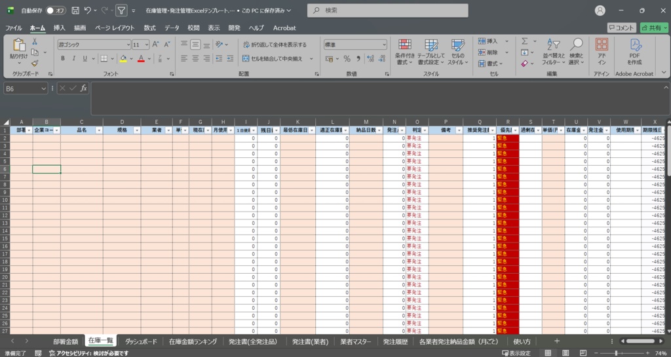Image resolution: width=671 pixels, height=357 pixels.
Task: Click the Decrease Font Size icon
Action: (x=167, y=45)
